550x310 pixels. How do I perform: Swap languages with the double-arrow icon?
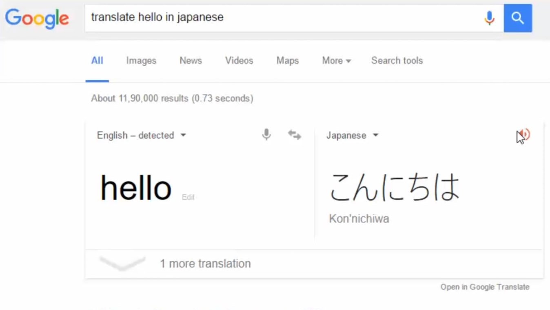pos(294,135)
